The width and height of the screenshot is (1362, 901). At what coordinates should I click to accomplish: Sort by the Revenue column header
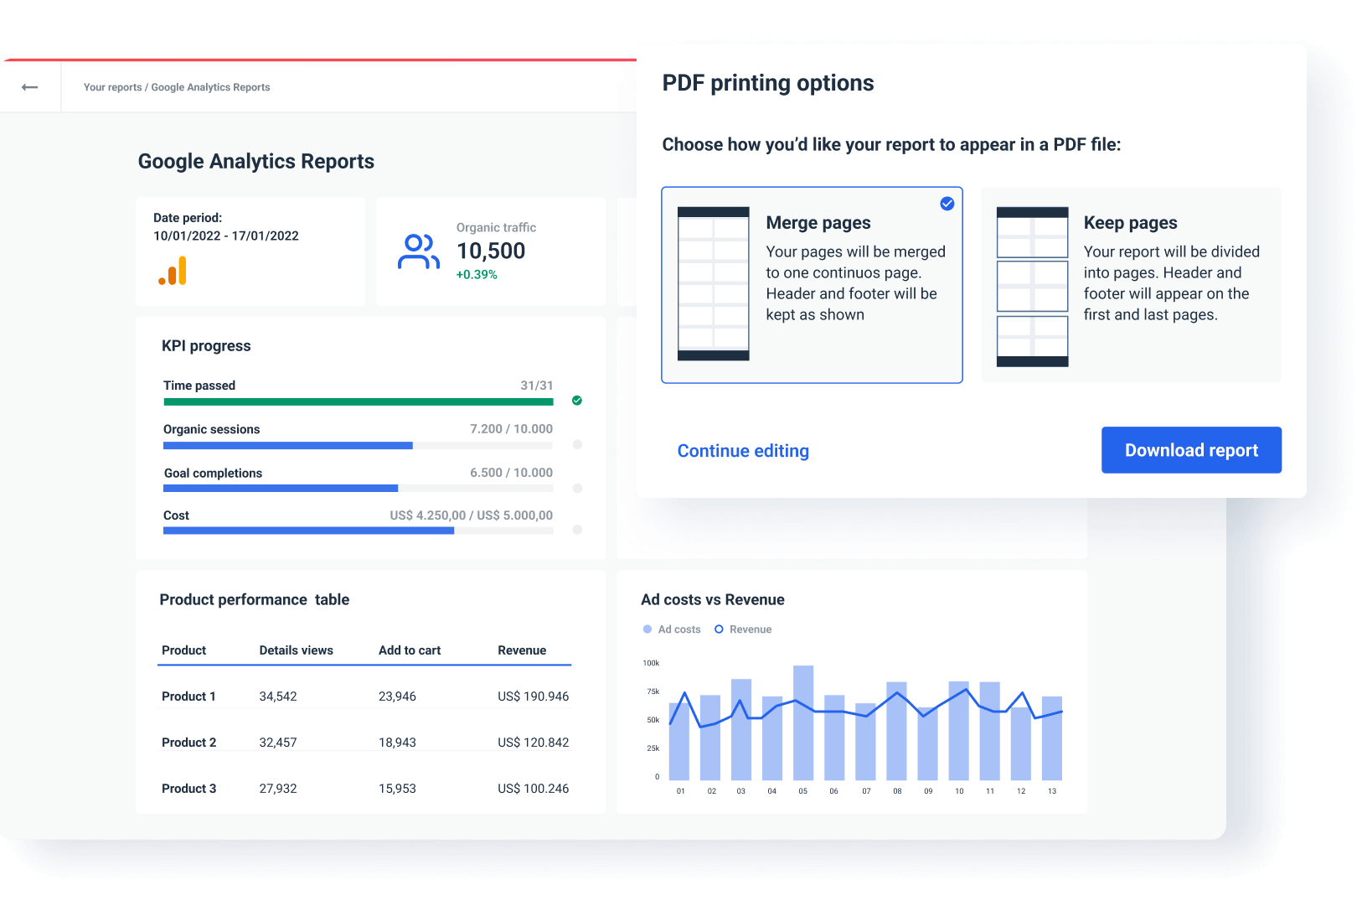(522, 650)
